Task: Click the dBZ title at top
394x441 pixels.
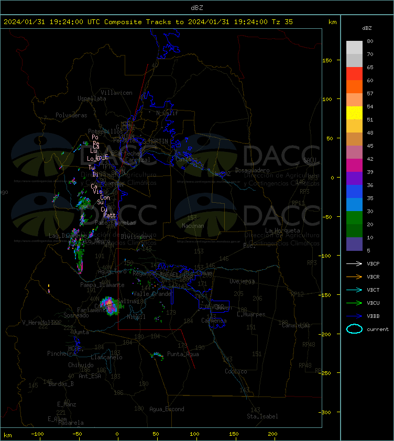Action: [196, 7]
